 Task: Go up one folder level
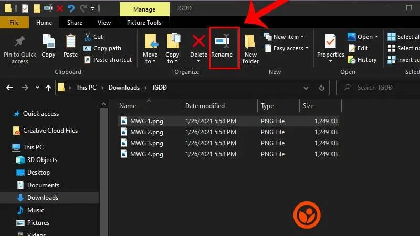[x=48, y=88]
